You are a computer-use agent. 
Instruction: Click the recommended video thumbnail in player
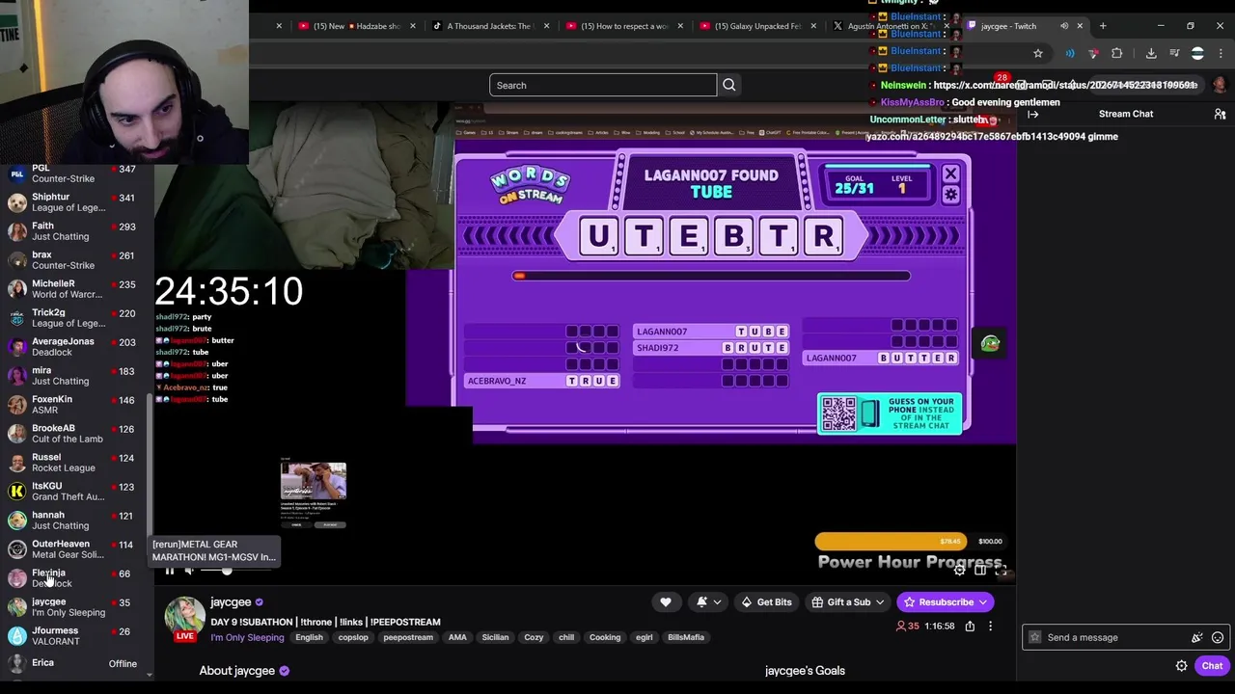(x=314, y=480)
